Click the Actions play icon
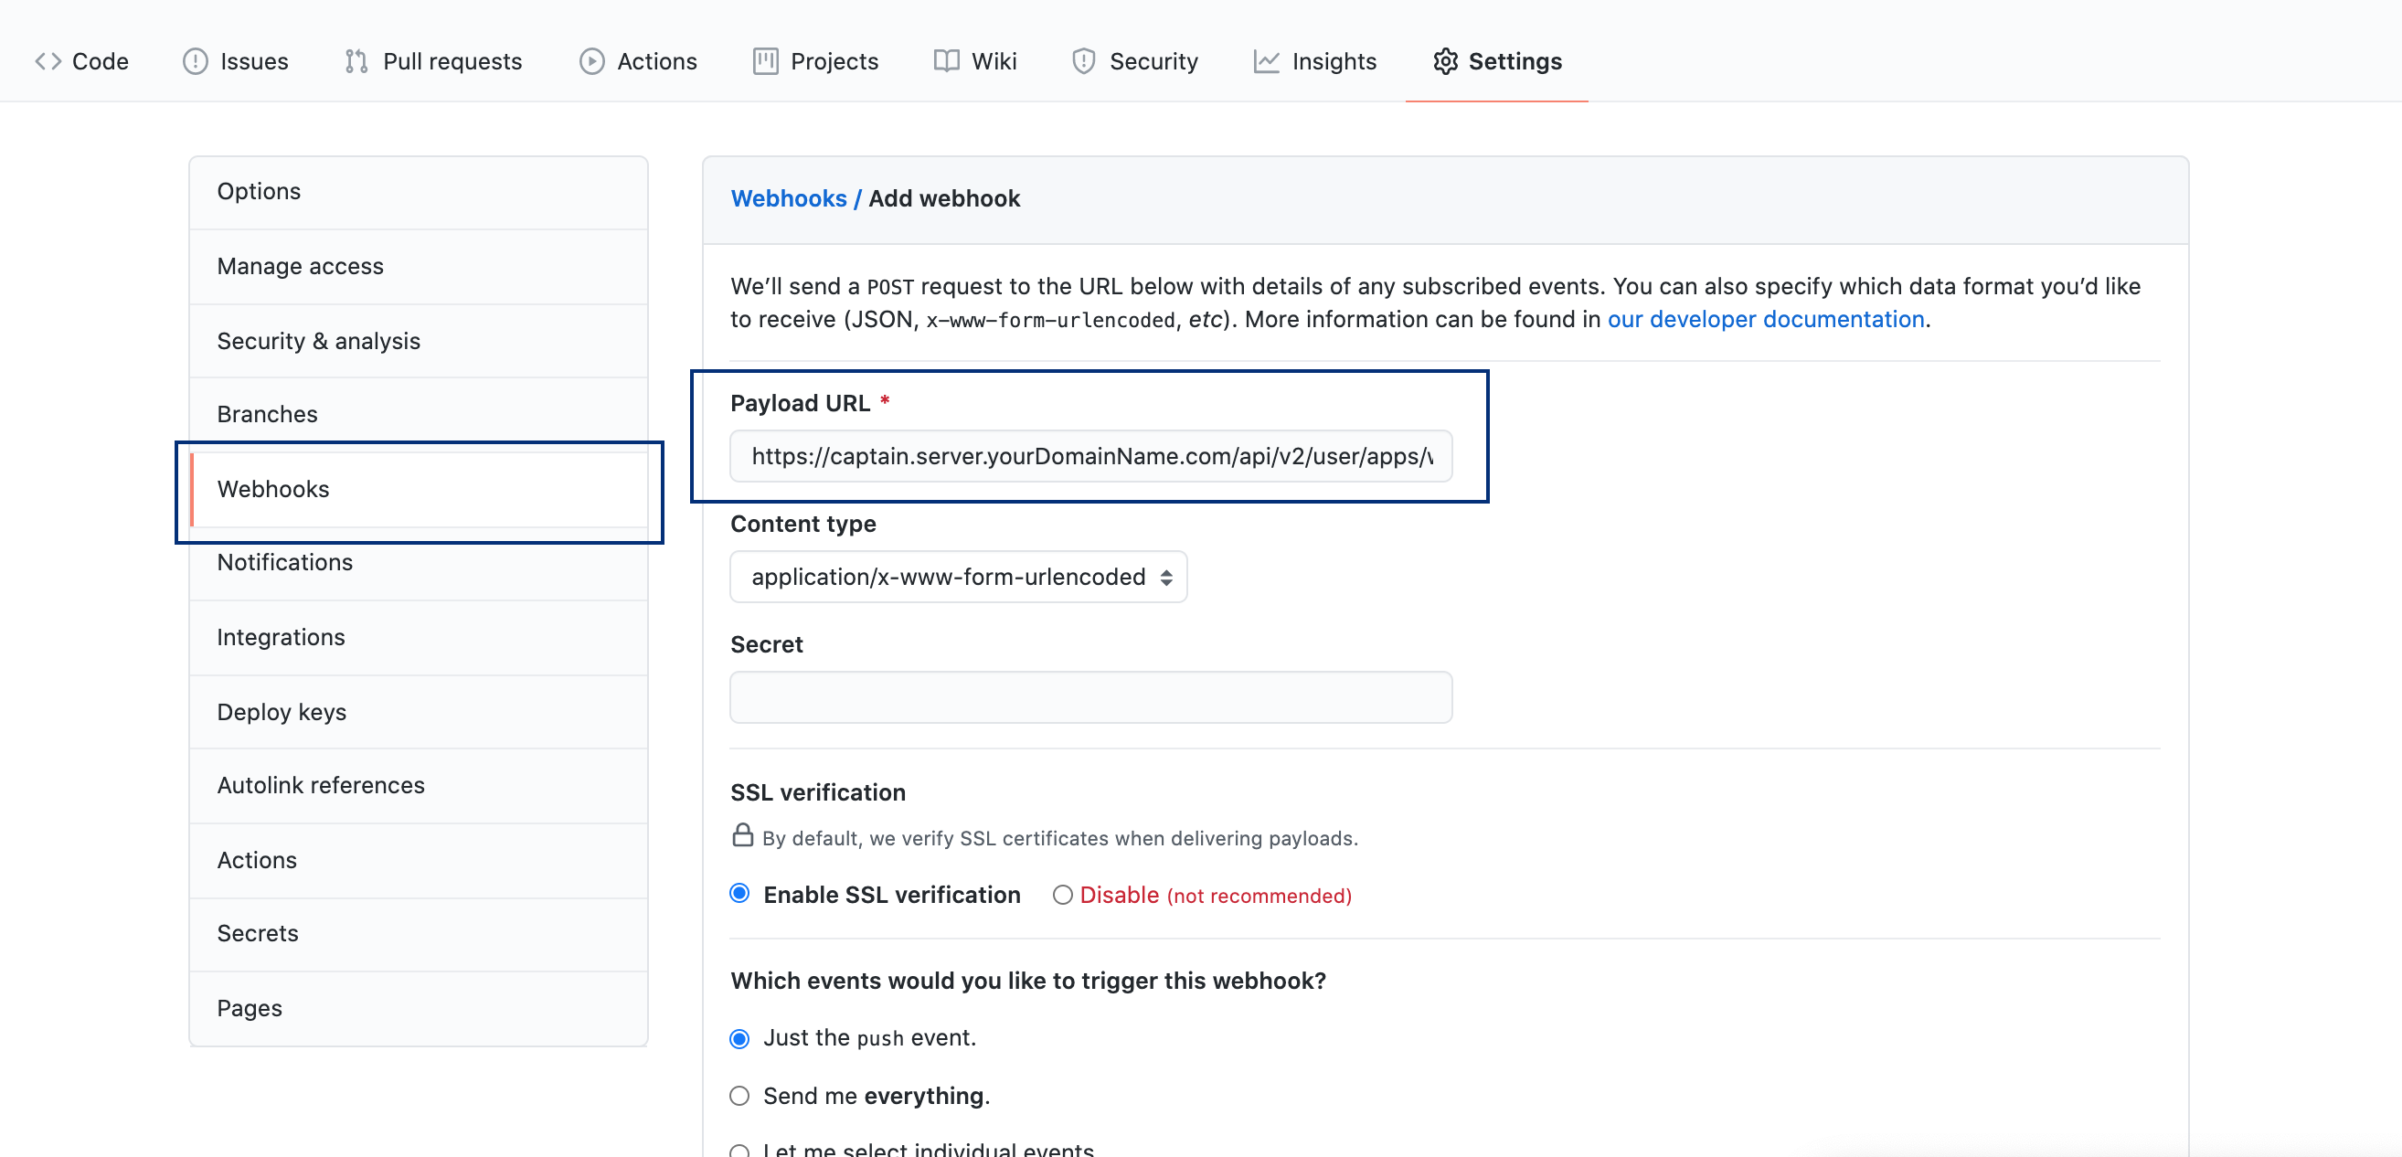 coord(591,61)
